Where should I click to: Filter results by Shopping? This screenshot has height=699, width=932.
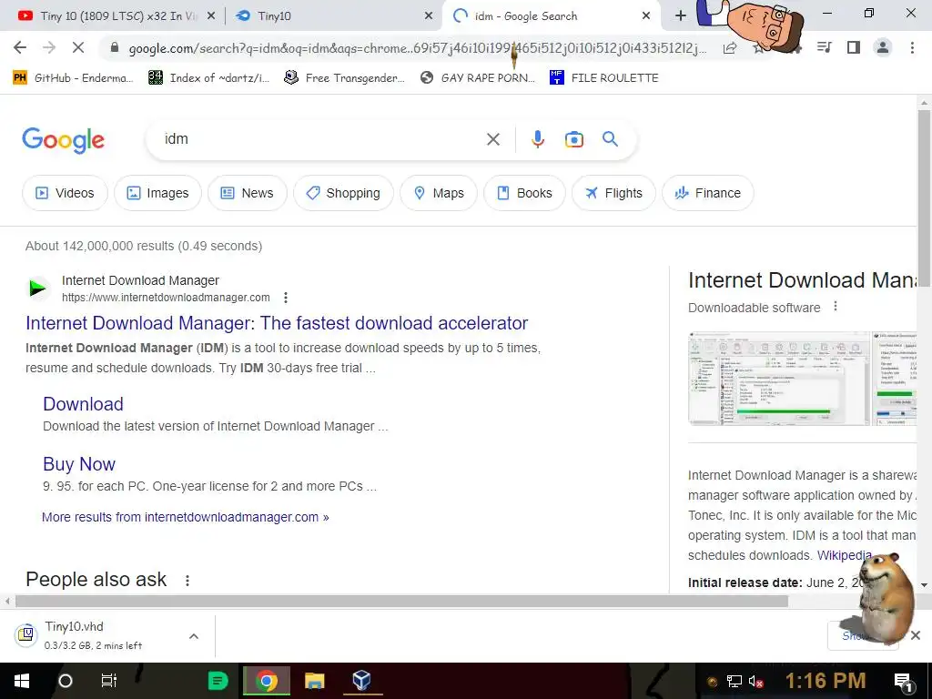click(343, 193)
